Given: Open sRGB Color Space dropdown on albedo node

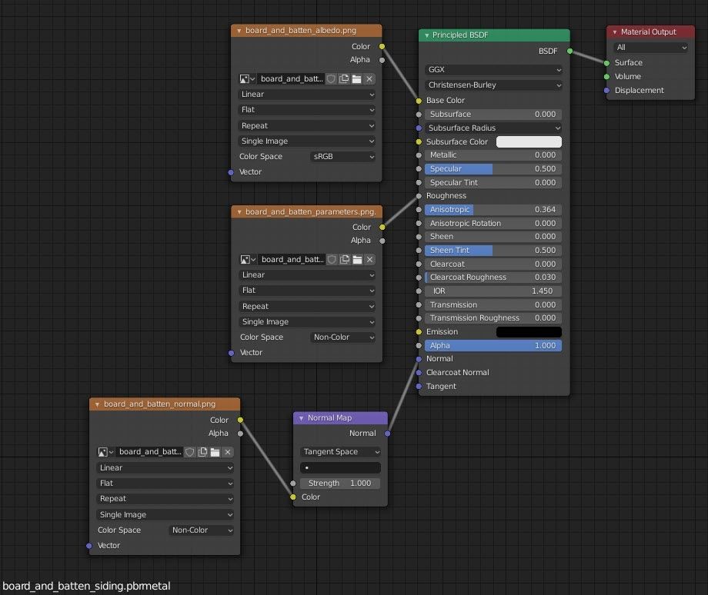Looking at the screenshot, I should point(342,157).
